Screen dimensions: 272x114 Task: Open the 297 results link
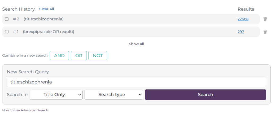[x=241, y=32]
